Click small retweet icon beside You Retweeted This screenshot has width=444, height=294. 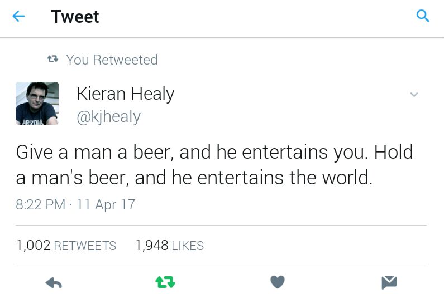click(52, 59)
